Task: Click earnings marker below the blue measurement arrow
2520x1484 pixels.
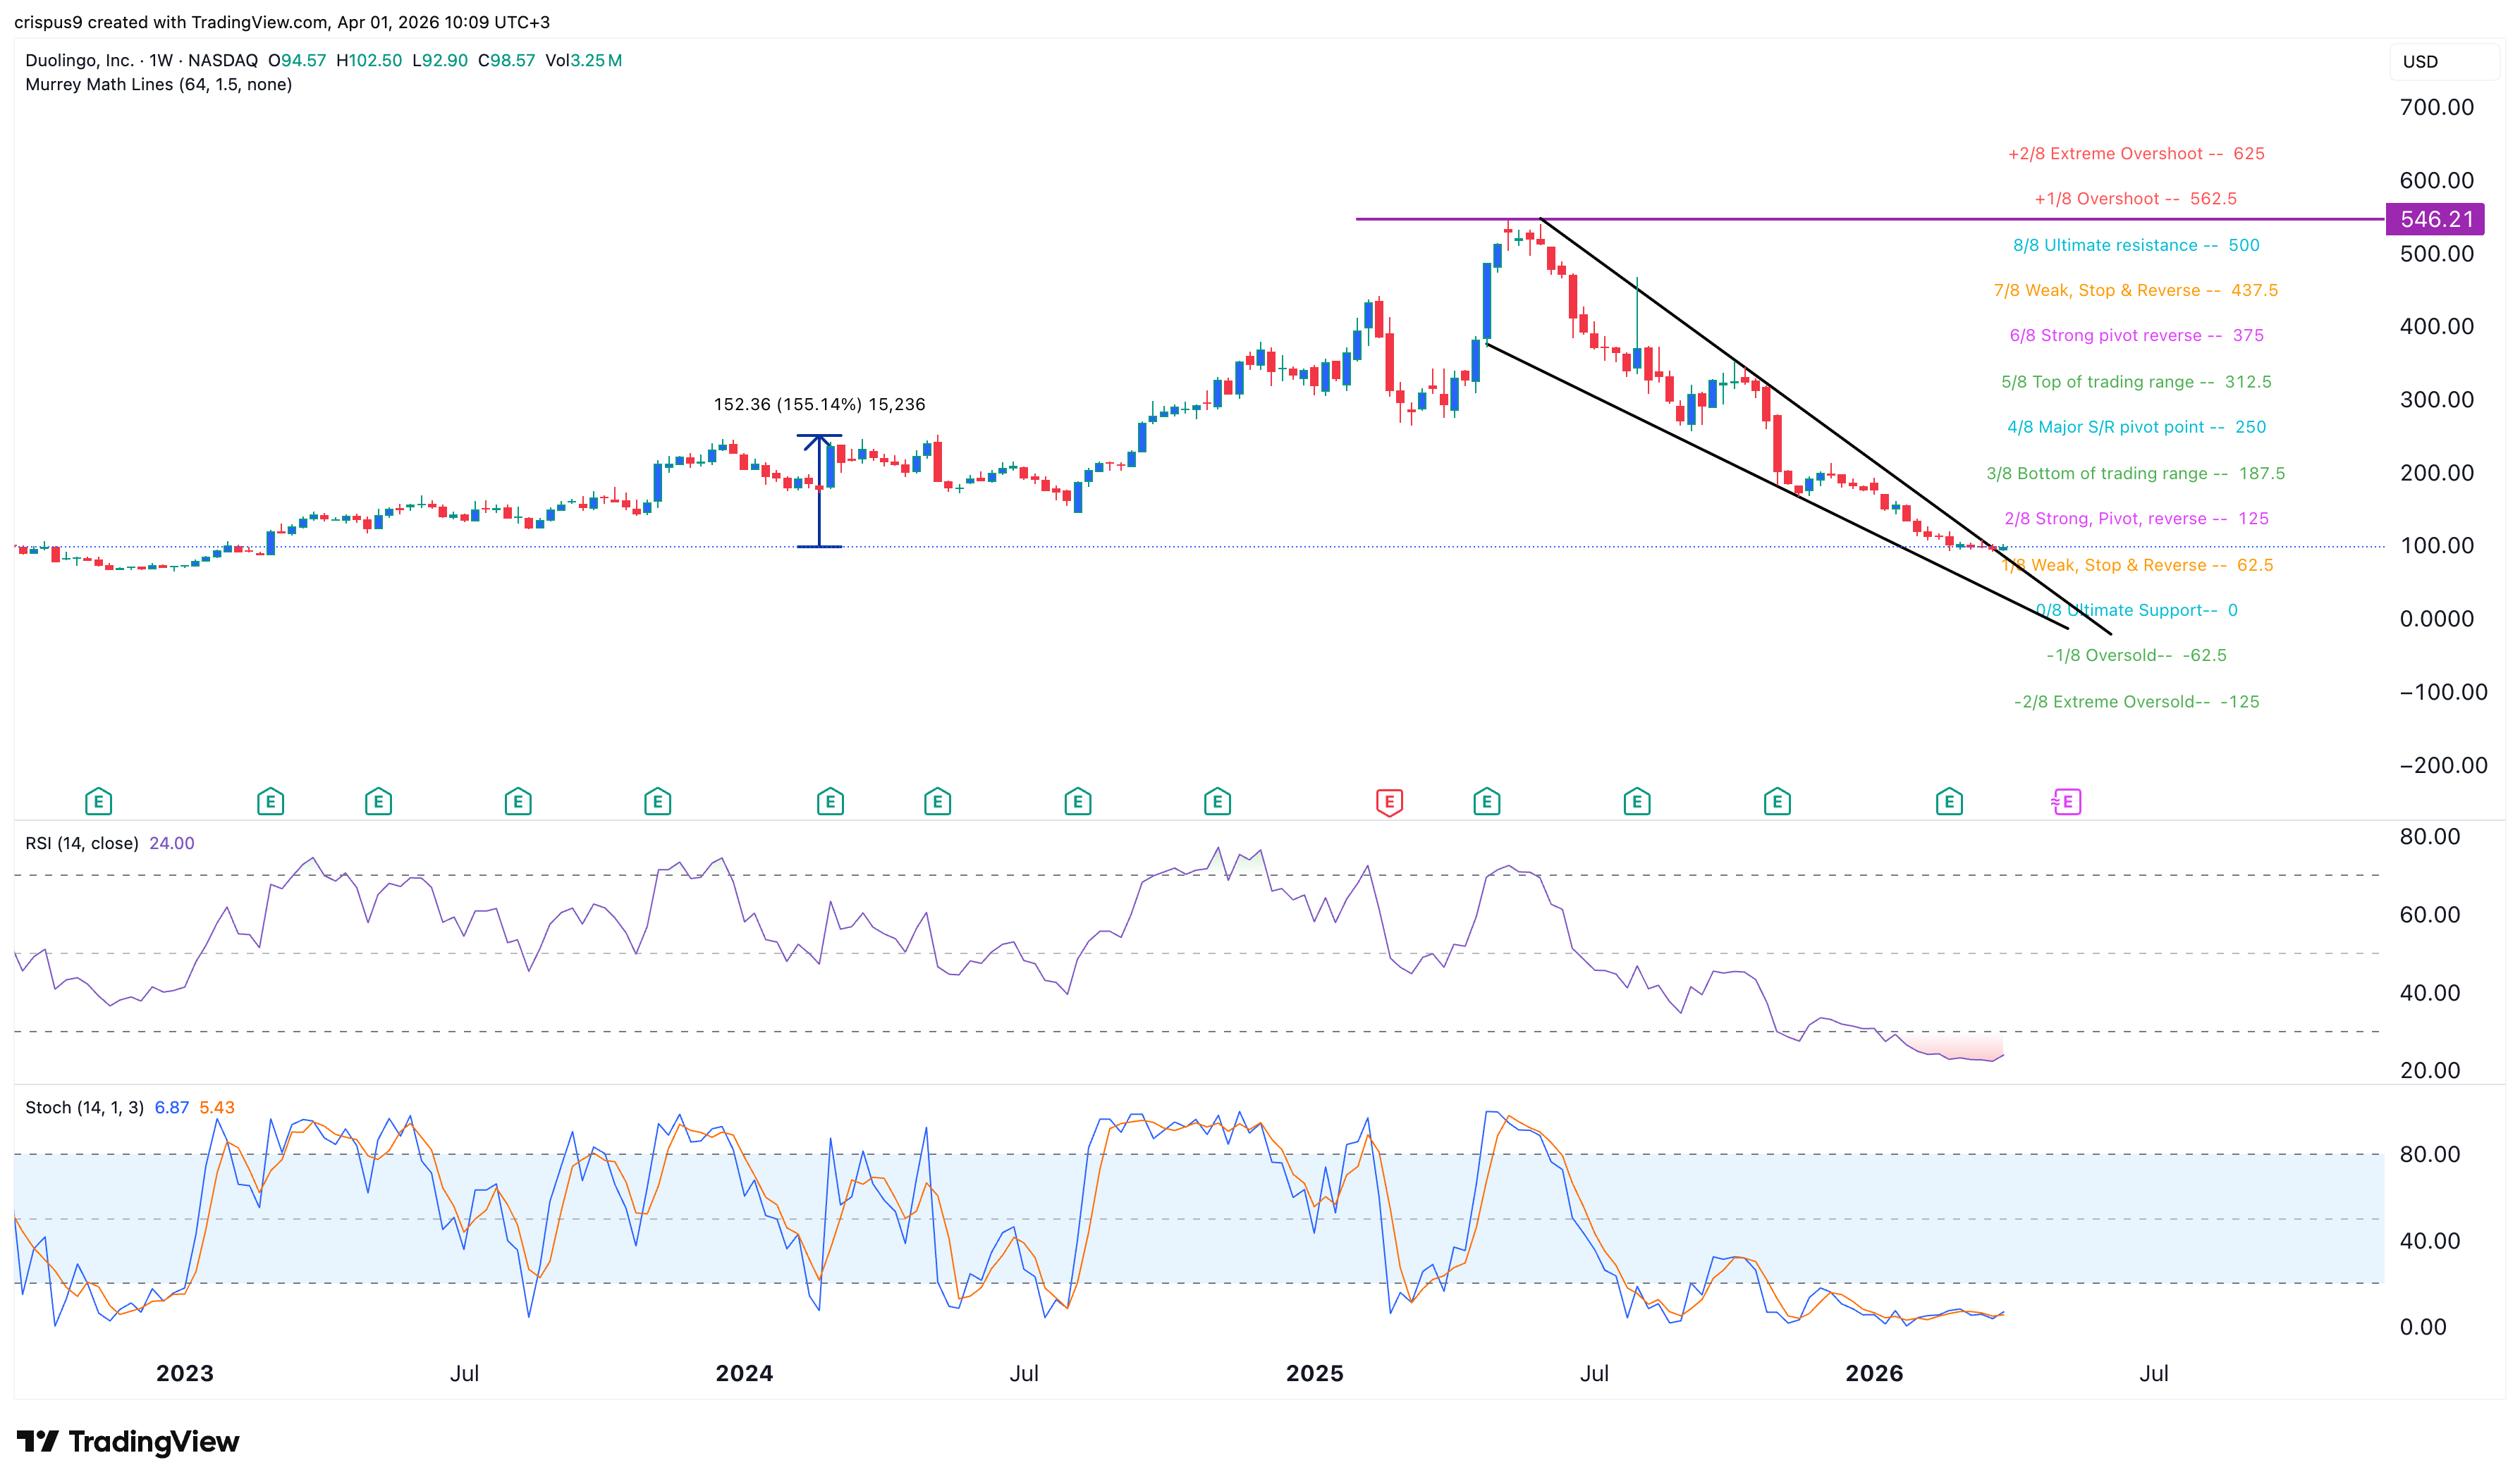Action: point(829,802)
